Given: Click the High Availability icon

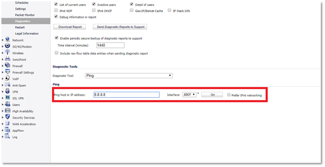Looking at the screenshot, I should [x=7, y=110].
